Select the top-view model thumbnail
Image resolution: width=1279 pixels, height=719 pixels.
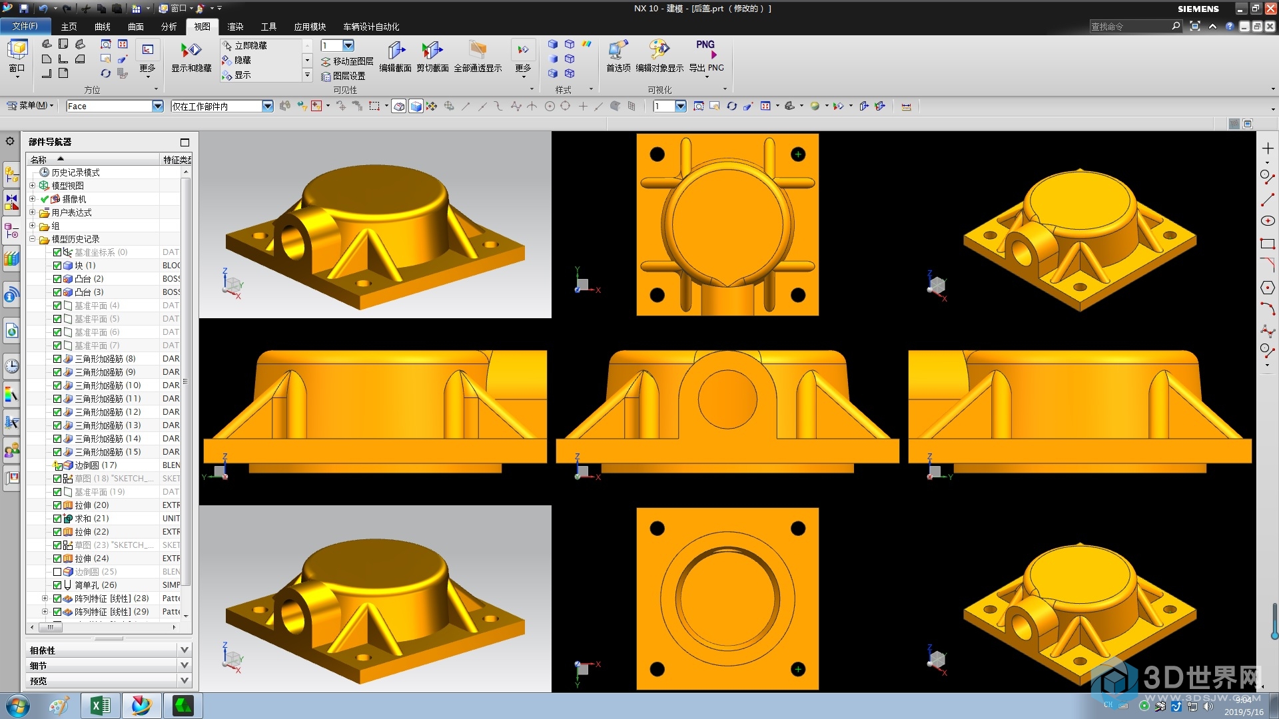tap(727, 224)
